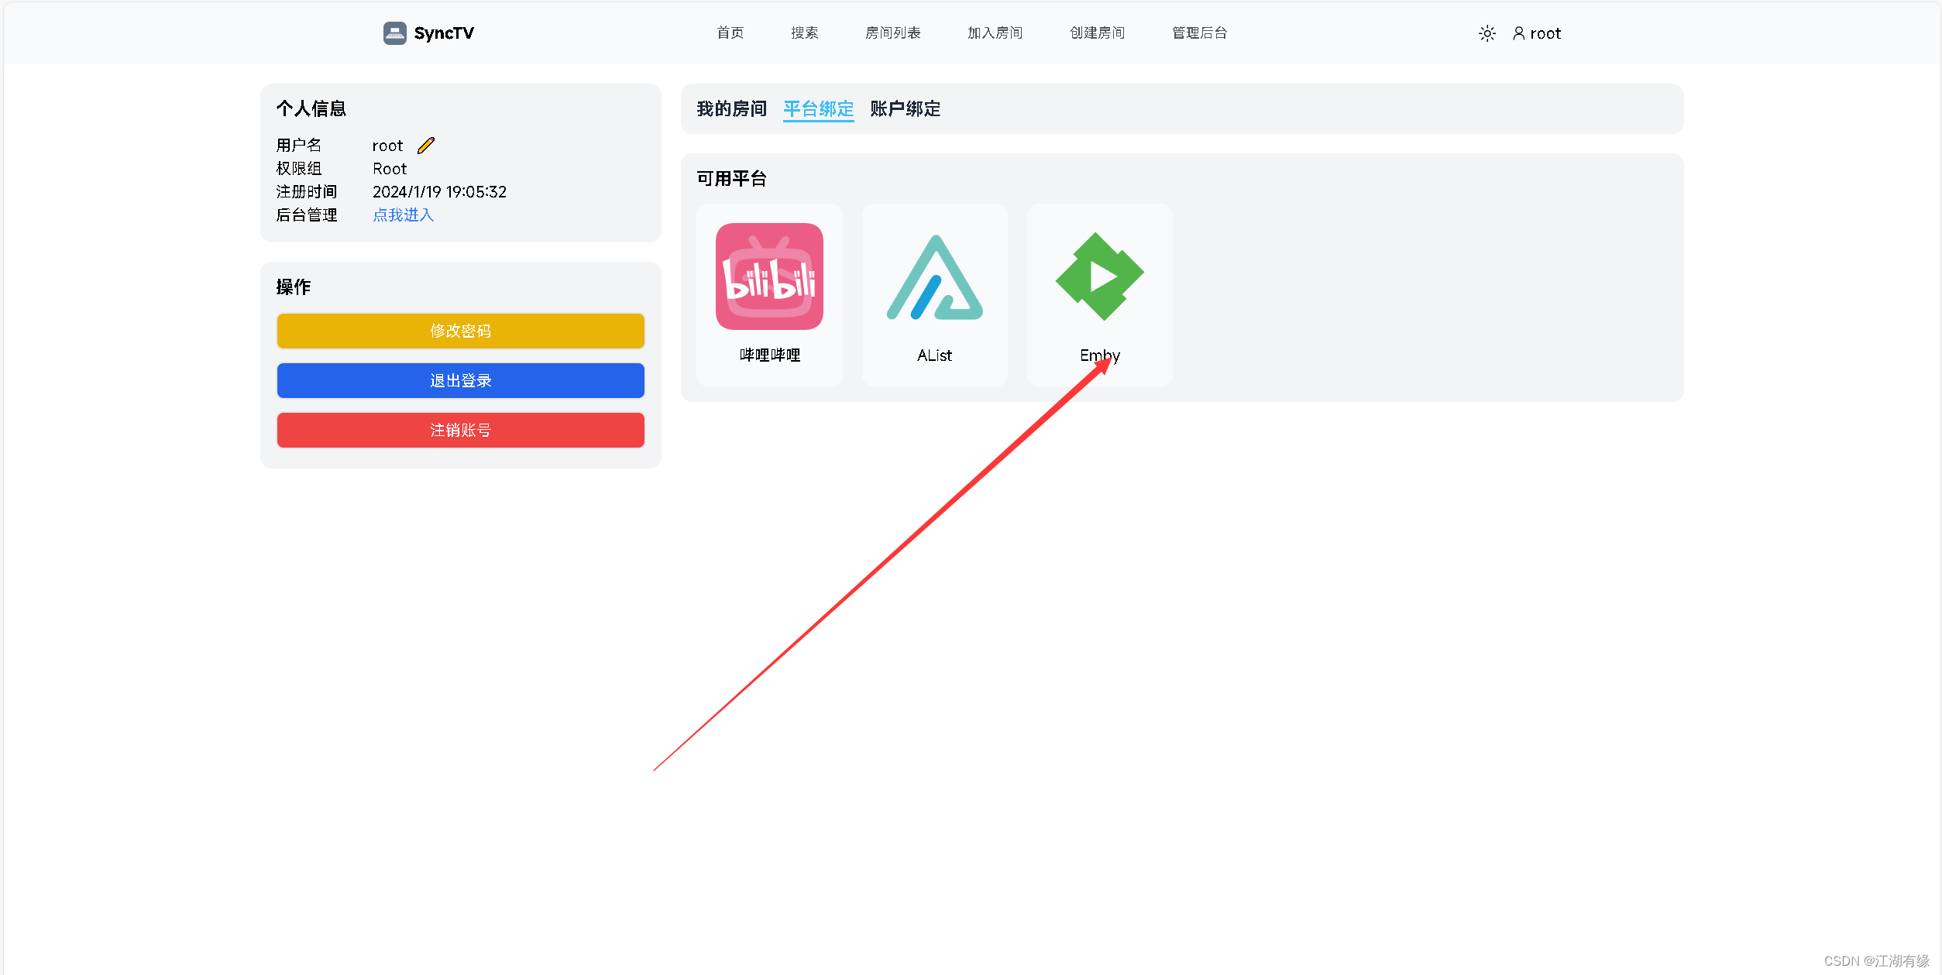Open the root user profile icon

coord(1518,33)
